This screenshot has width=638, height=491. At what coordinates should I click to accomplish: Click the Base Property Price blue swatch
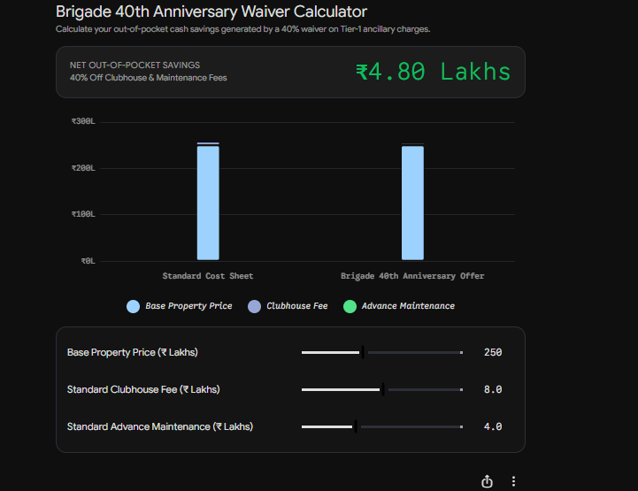133,306
